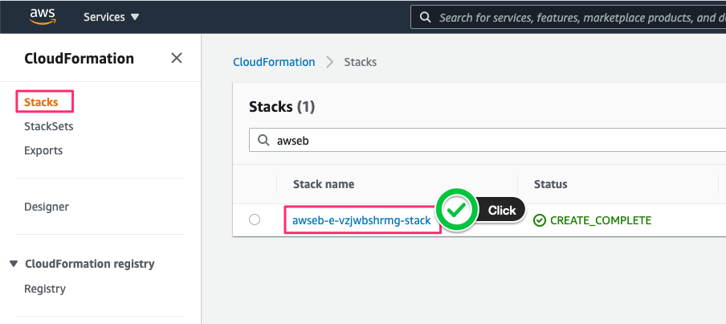Open the Services dropdown menu

coord(111,17)
